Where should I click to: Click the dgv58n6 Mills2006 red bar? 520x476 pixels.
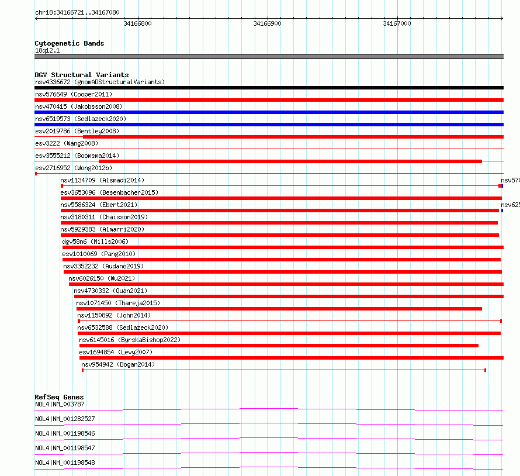tap(283, 247)
